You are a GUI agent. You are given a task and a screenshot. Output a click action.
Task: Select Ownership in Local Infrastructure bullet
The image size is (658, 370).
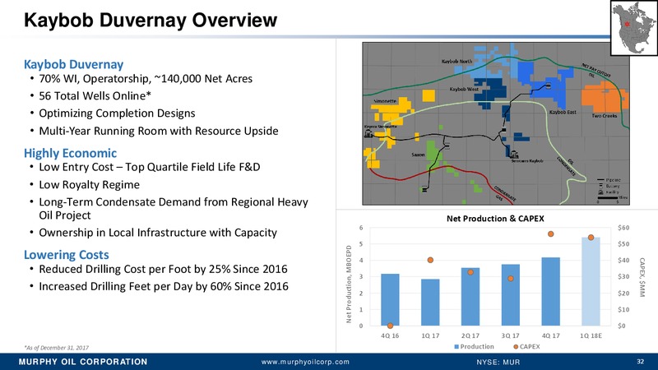(x=158, y=233)
